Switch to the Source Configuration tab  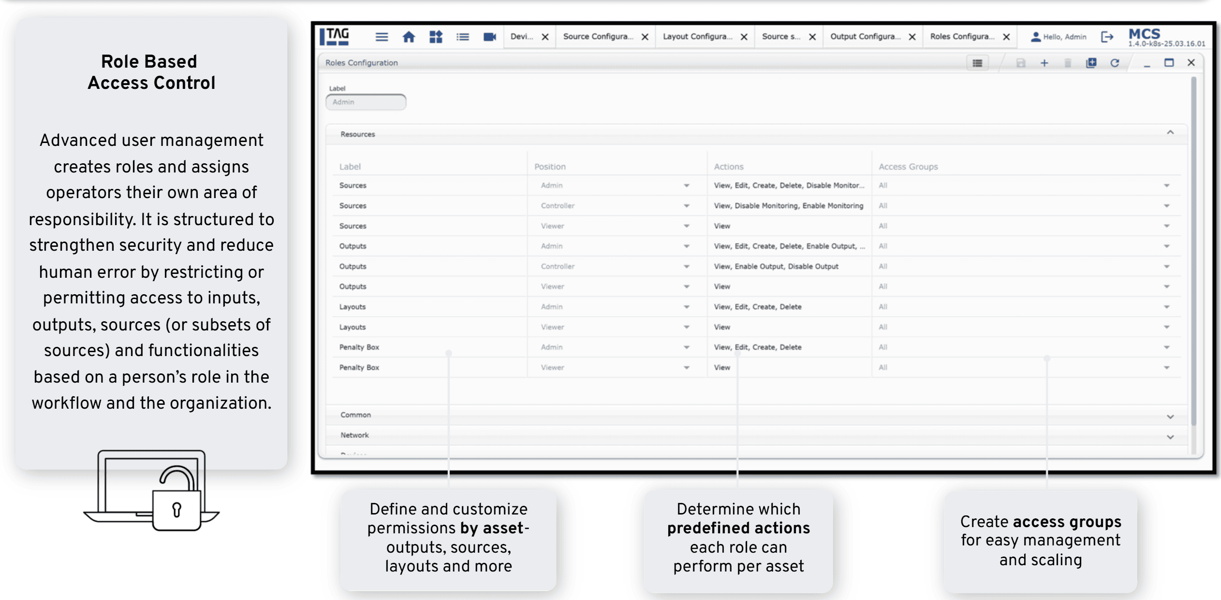pyautogui.click(x=598, y=37)
